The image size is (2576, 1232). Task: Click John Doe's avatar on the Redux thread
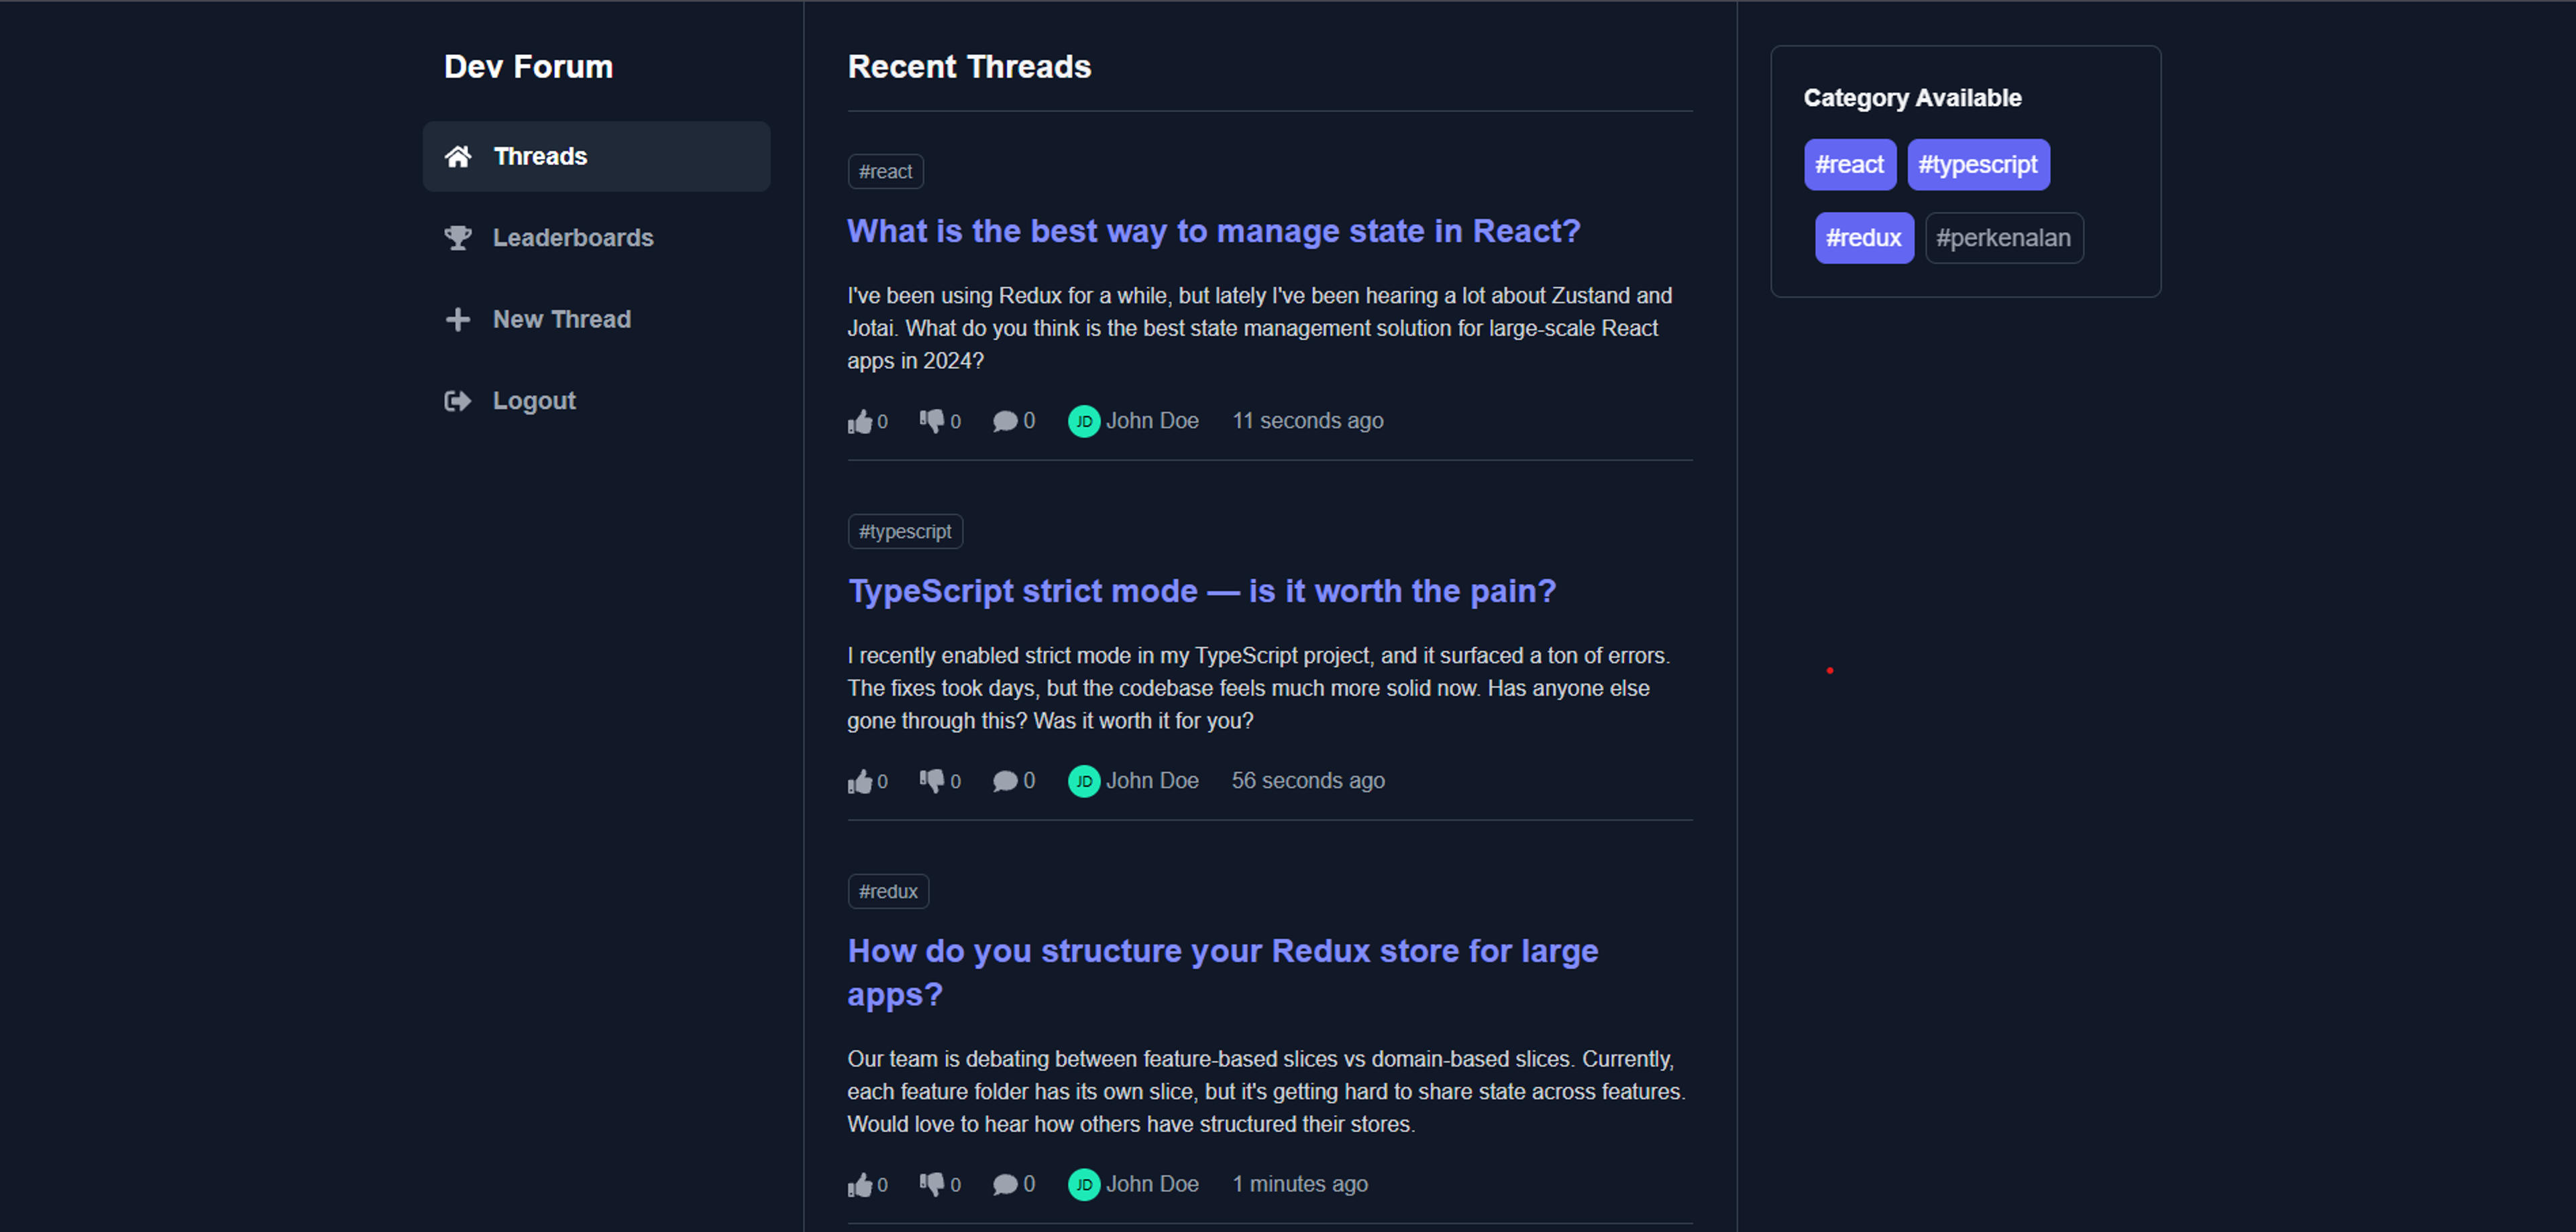[1084, 1184]
